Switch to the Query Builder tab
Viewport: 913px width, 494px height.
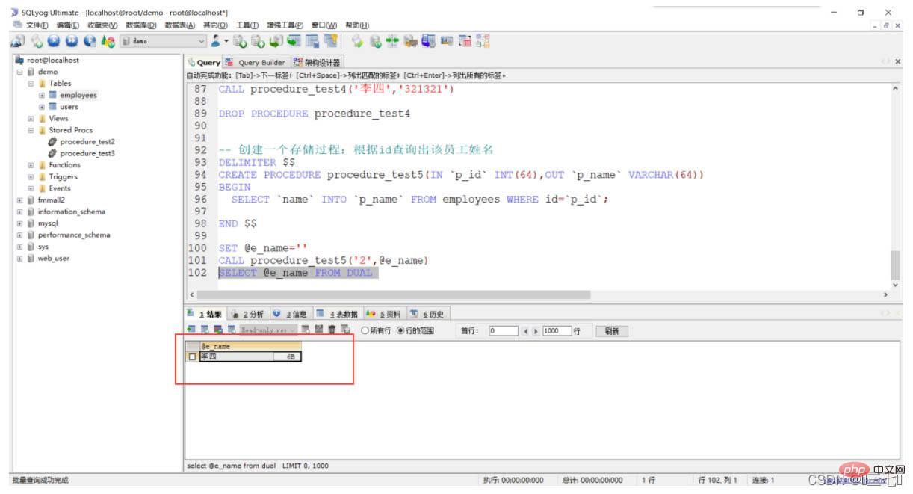(x=260, y=62)
